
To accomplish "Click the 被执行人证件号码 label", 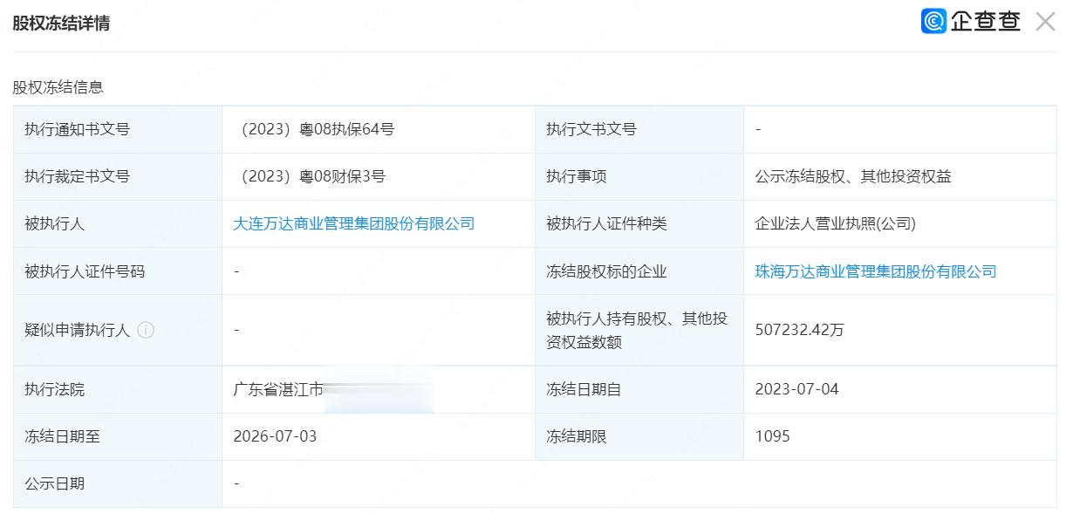I will click(x=85, y=271).
